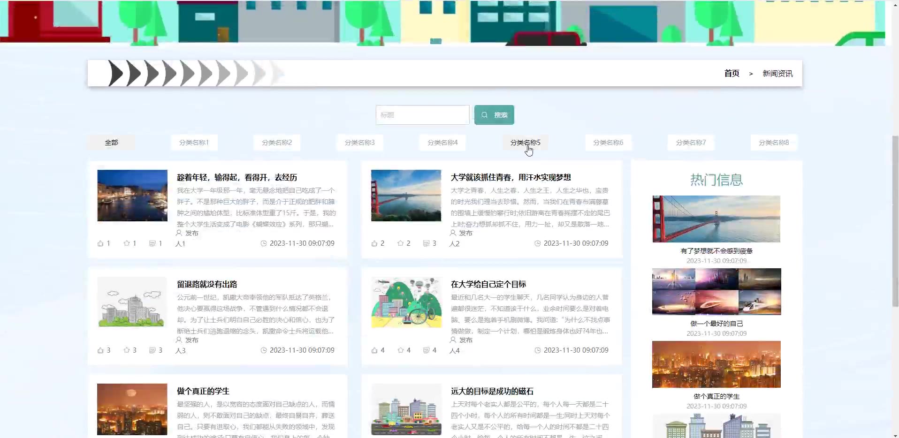This screenshot has height=438, width=899.
Task: Click hot info title 做个真正的学生
Action: (716, 396)
